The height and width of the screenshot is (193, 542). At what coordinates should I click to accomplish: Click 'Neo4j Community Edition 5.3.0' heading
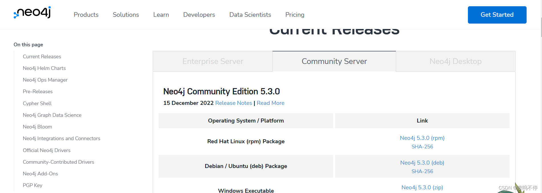click(x=221, y=92)
